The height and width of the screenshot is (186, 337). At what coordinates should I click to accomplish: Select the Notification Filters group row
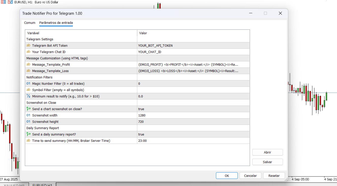point(137,77)
